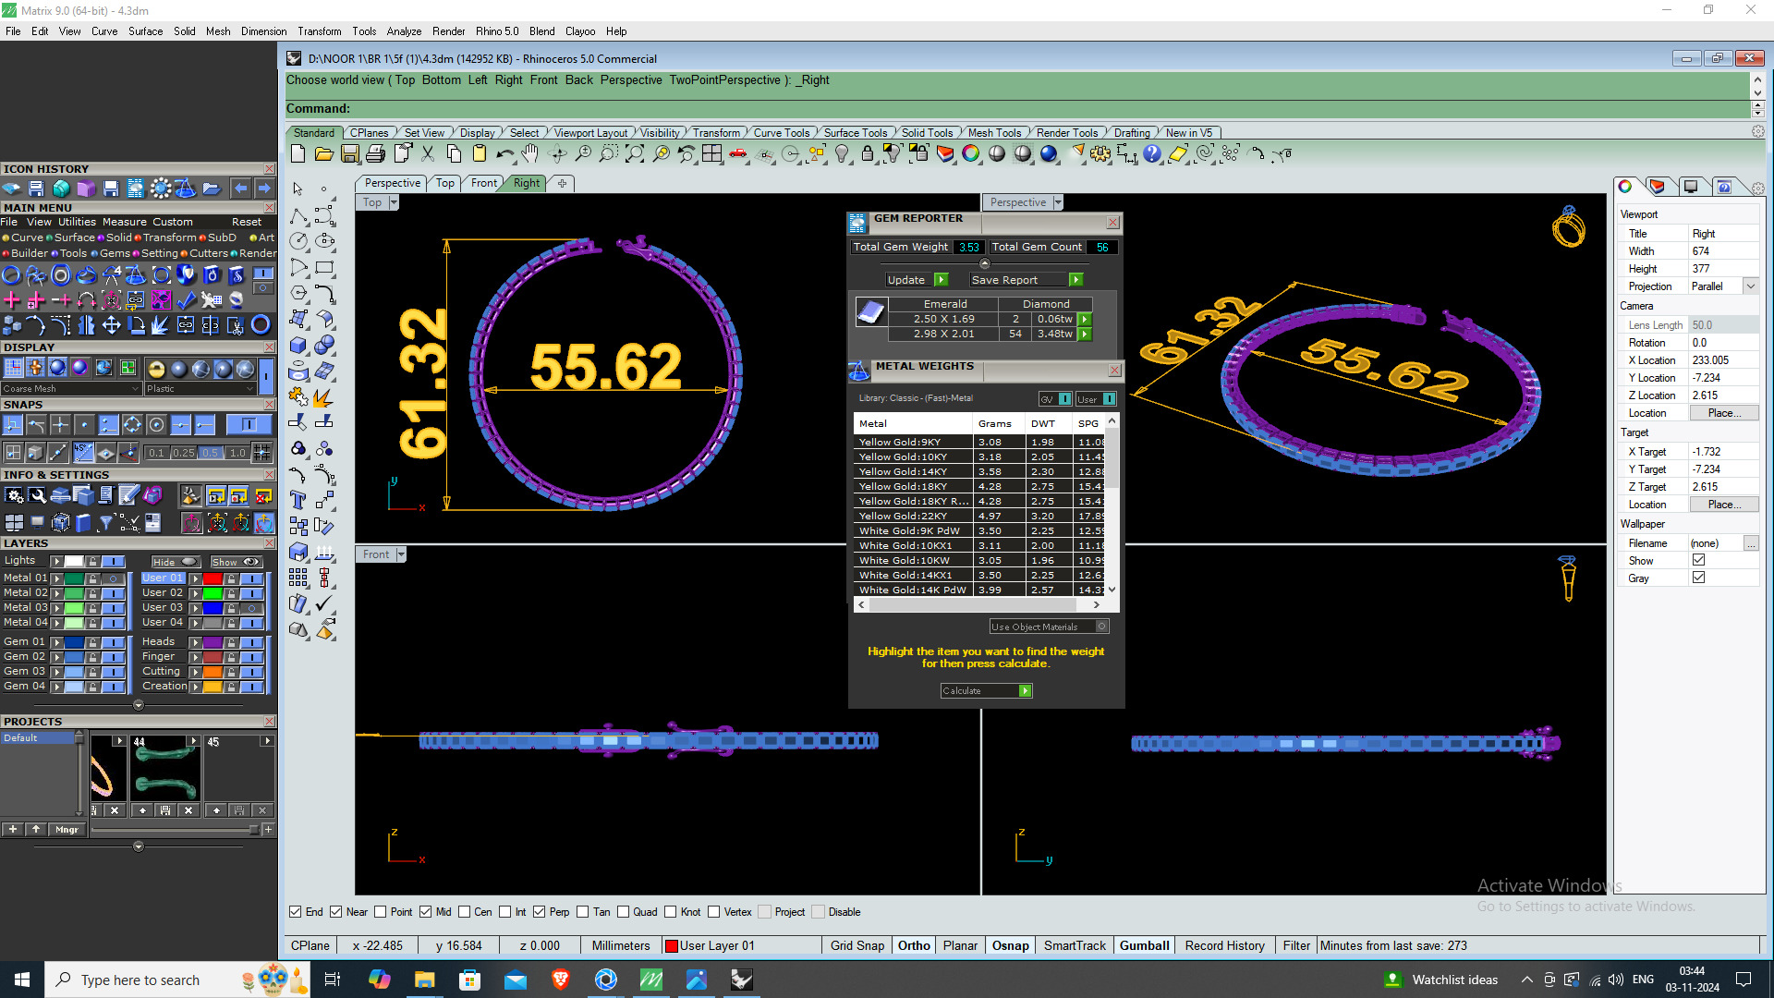Click the four-viewport layout icon

[711, 154]
